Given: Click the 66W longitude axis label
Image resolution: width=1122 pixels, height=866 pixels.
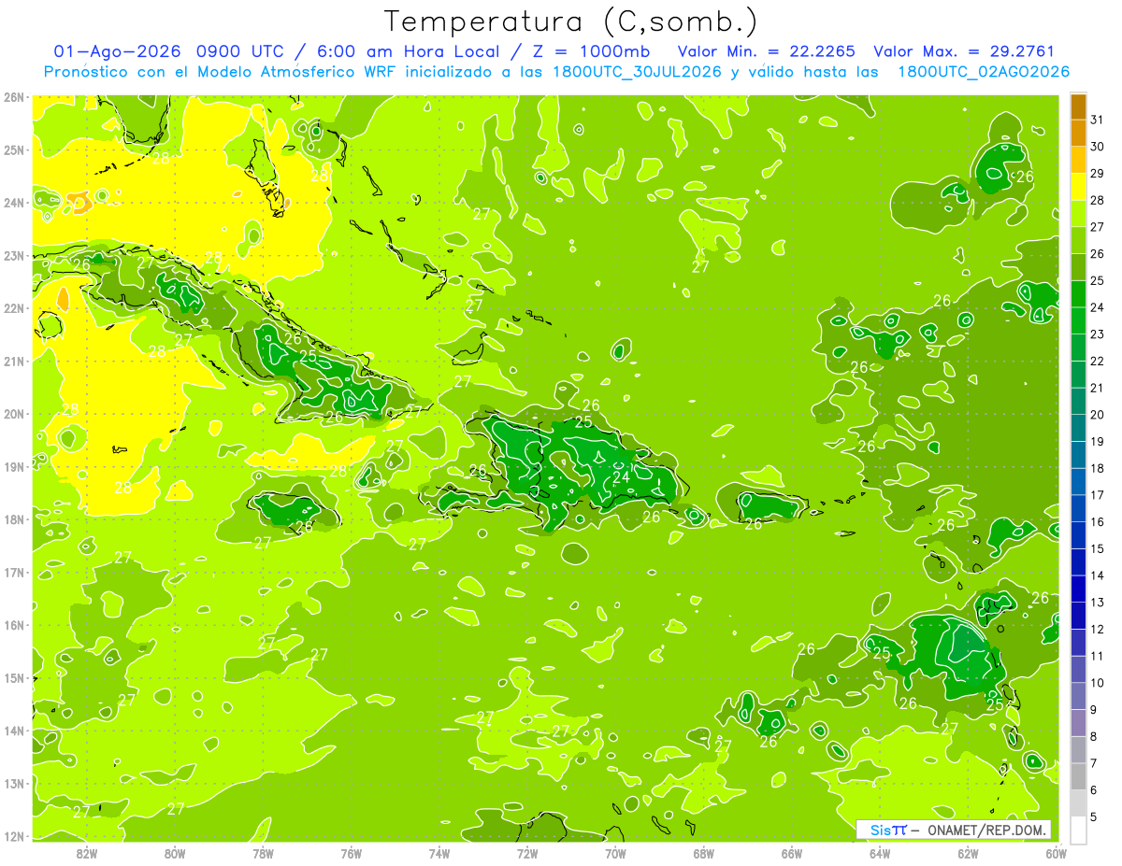Looking at the screenshot, I should pos(792,853).
